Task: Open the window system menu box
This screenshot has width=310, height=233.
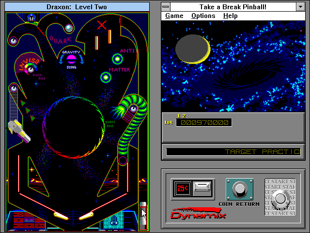Action: tap(166, 7)
